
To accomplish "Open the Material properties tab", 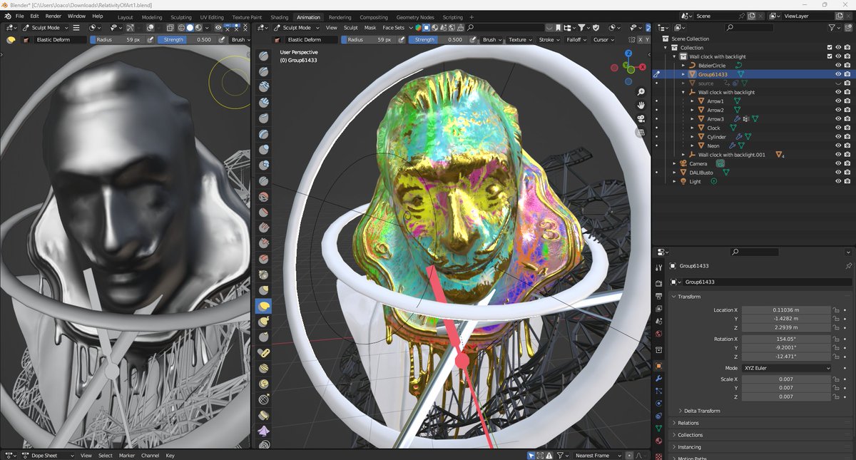I will (658, 440).
